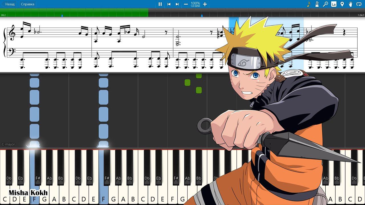Toggle the metronome icon
365x205 pixels.
pos(317,4)
